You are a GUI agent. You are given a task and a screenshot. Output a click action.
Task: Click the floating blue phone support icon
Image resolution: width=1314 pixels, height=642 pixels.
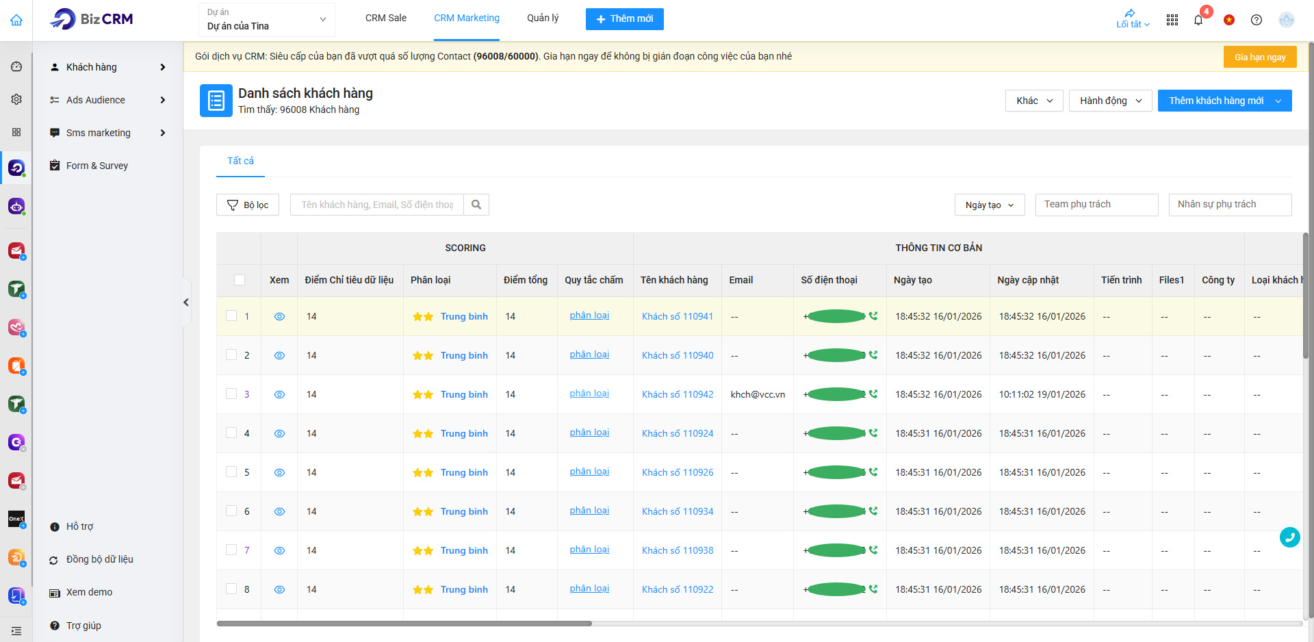pyautogui.click(x=1289, y=537)
